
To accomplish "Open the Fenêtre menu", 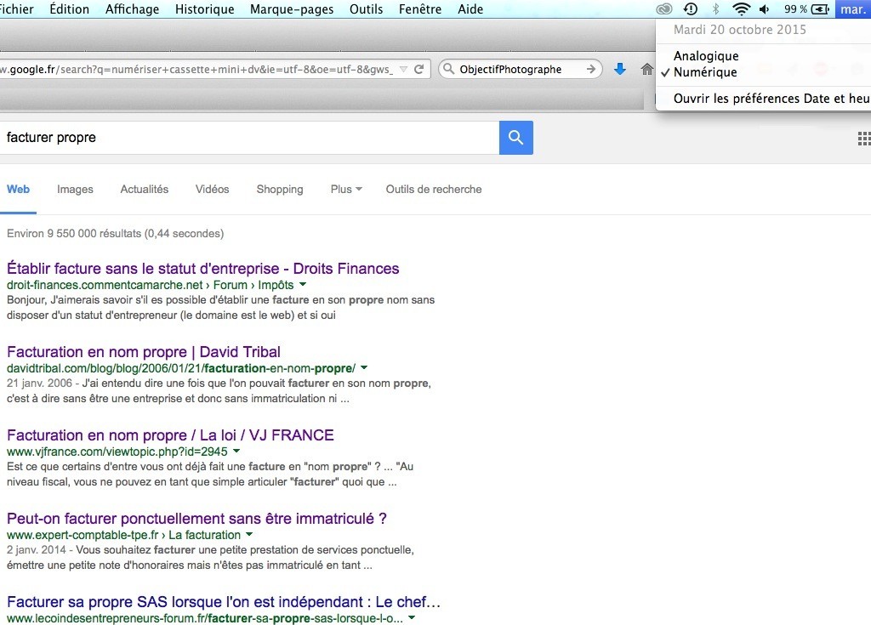I will [x=420, y=9].
